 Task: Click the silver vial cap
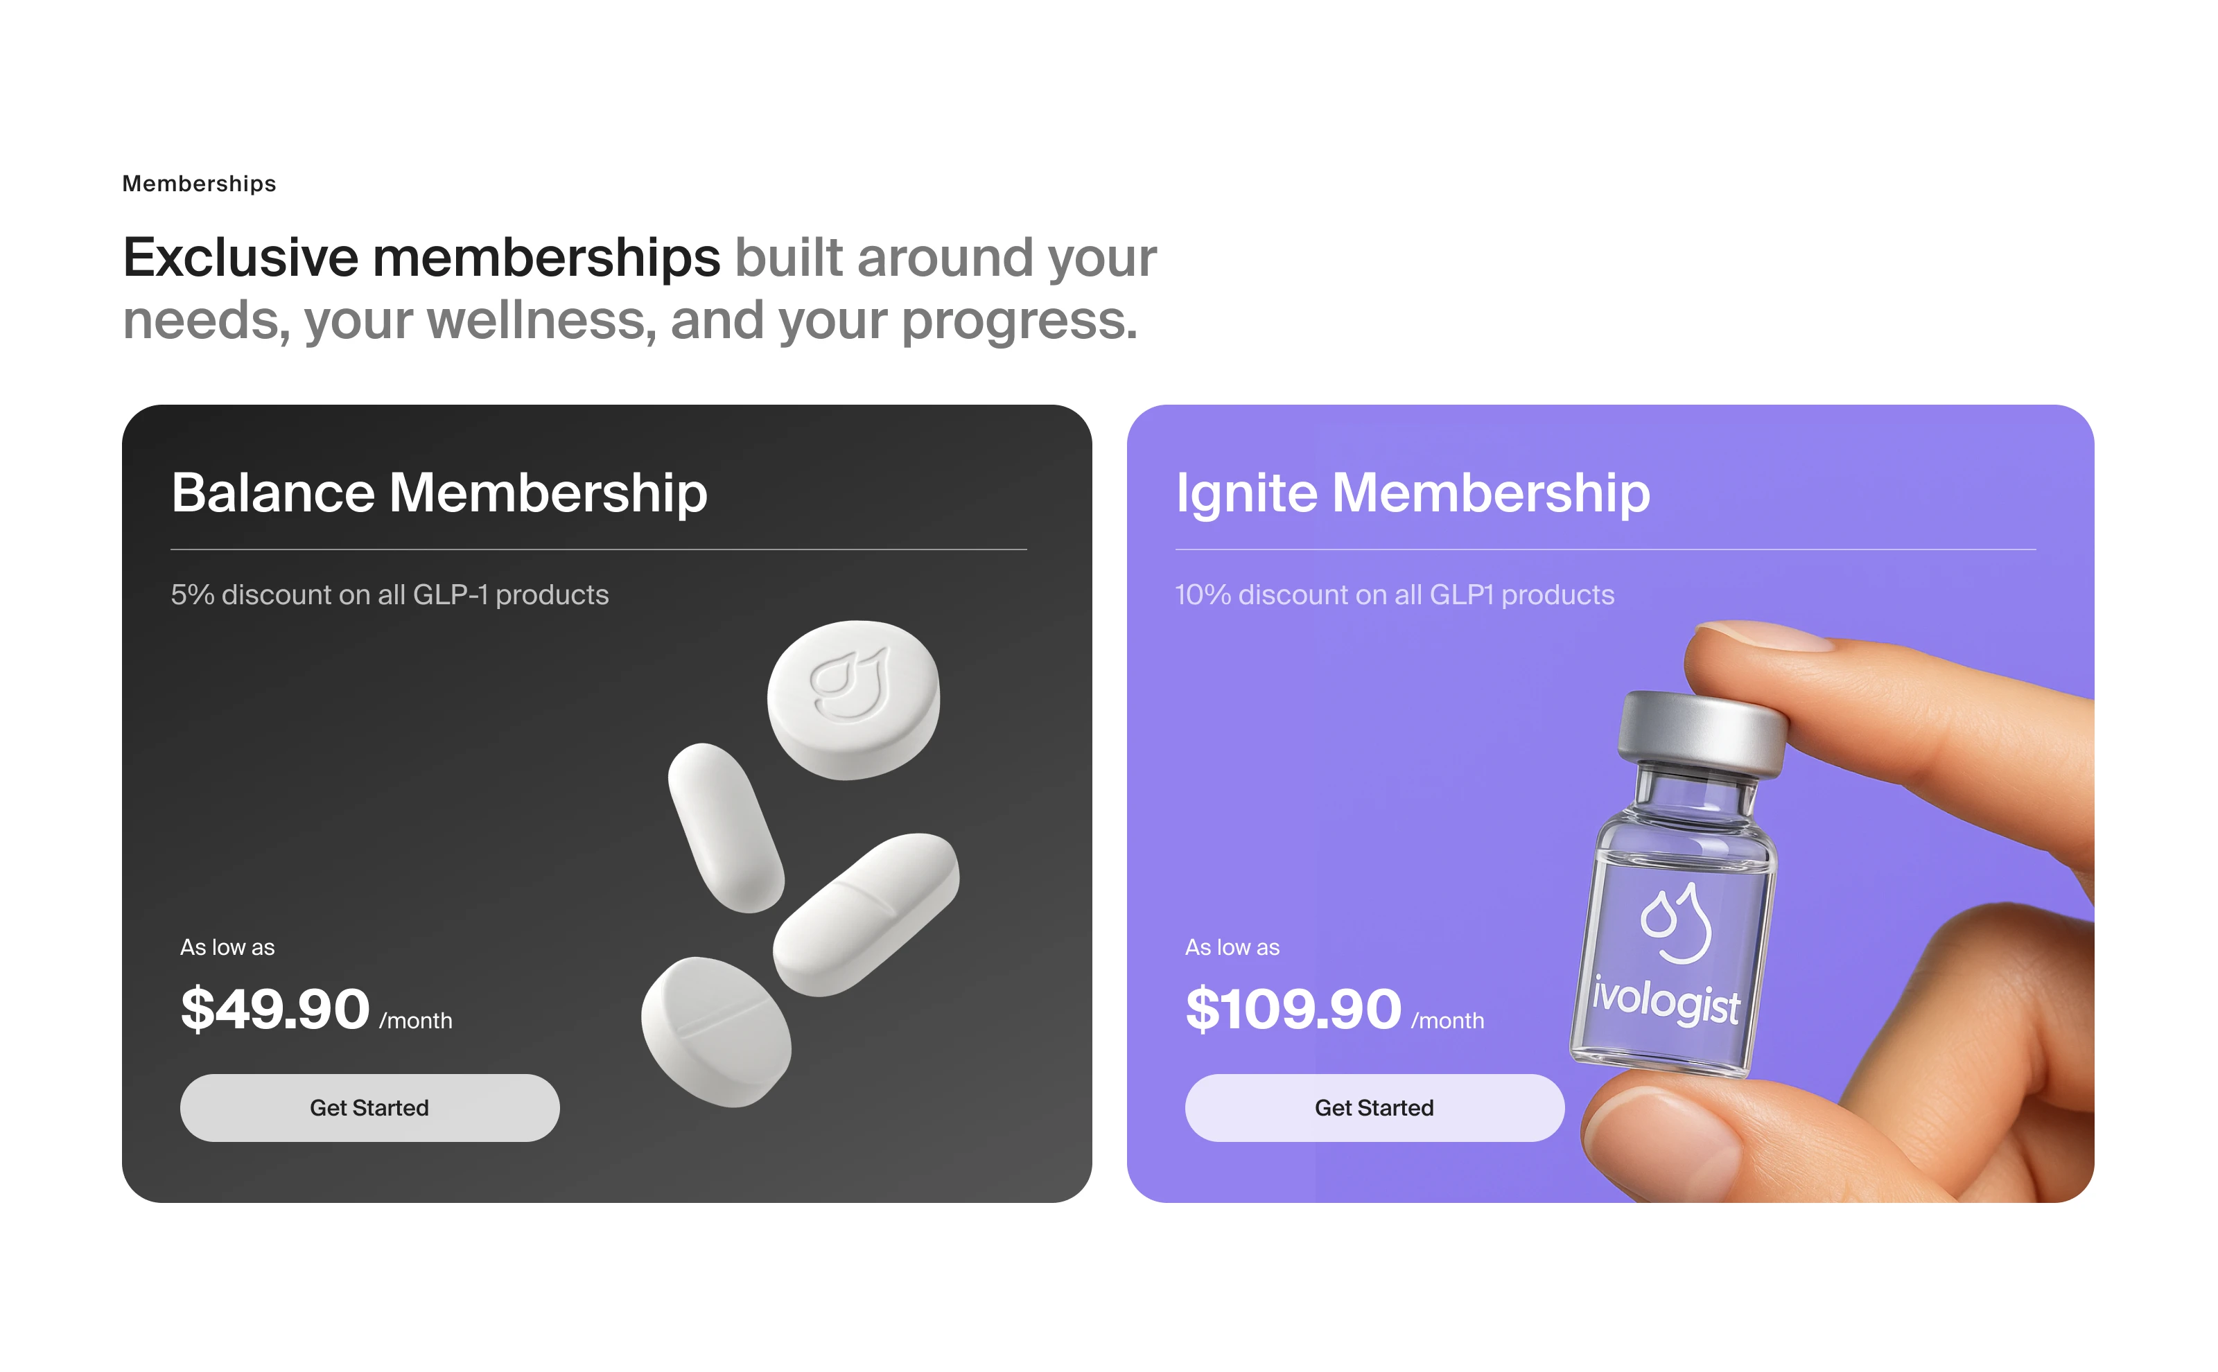pos(1701,733)
